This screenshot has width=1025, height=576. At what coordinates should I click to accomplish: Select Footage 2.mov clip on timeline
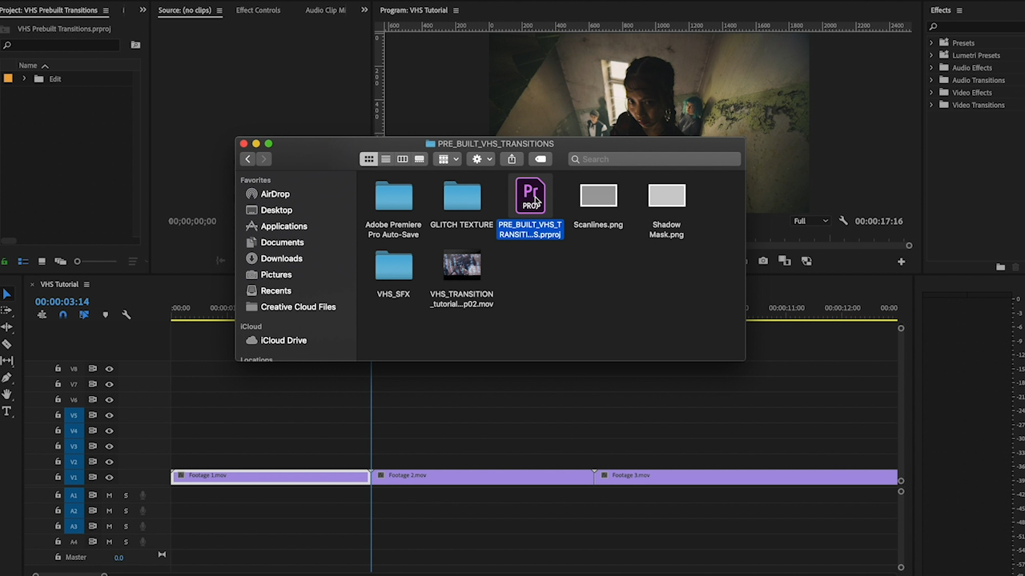pyautogui.click(x=482, y=477)
